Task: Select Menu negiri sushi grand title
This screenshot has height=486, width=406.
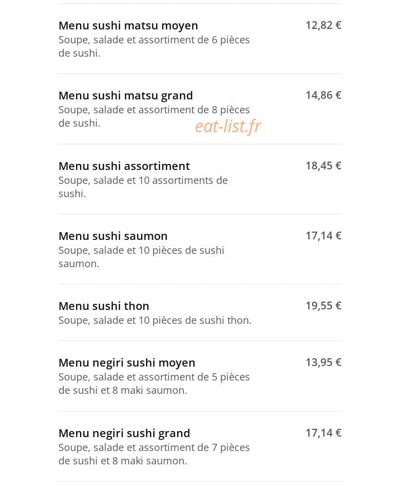Action: point(124,433)
